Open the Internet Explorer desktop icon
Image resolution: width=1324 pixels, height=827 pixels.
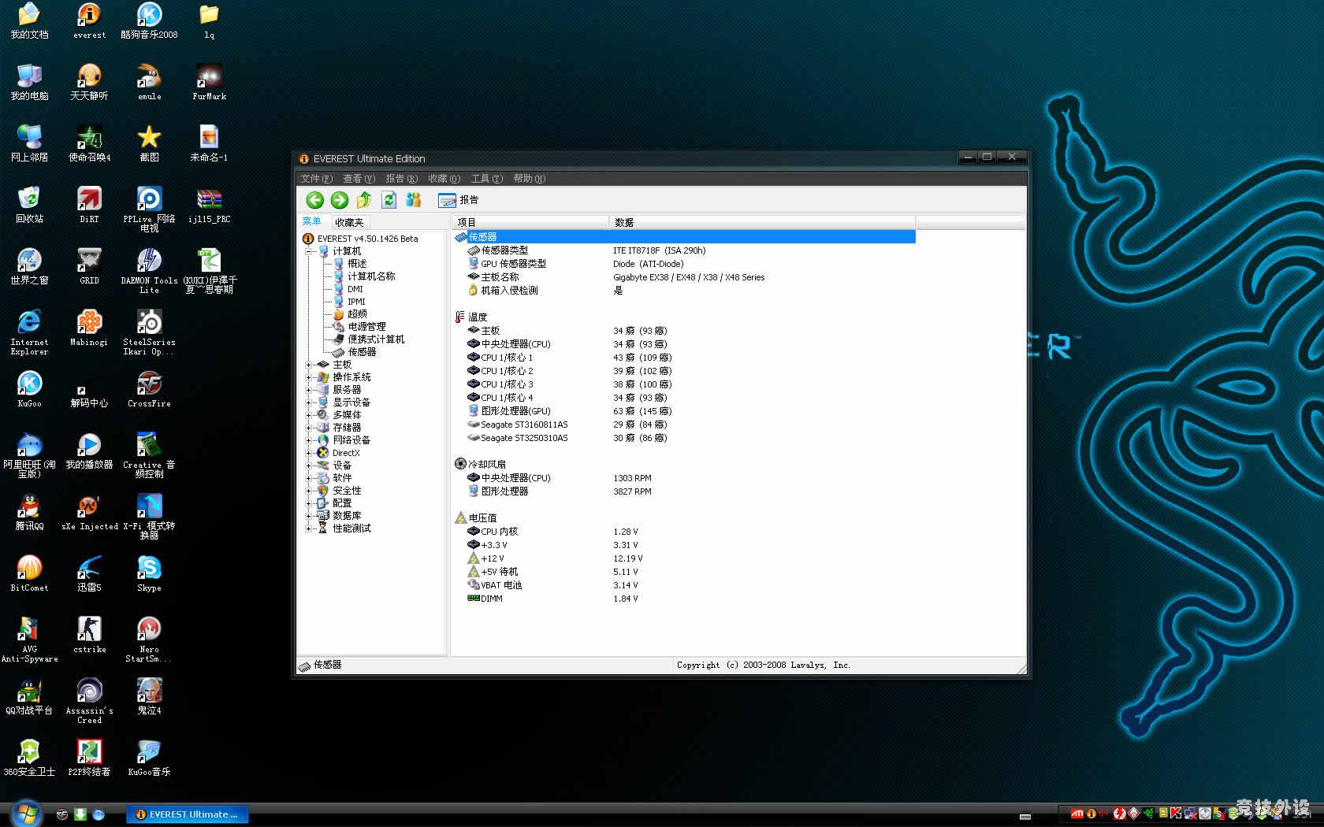click(x=29, y=332)
